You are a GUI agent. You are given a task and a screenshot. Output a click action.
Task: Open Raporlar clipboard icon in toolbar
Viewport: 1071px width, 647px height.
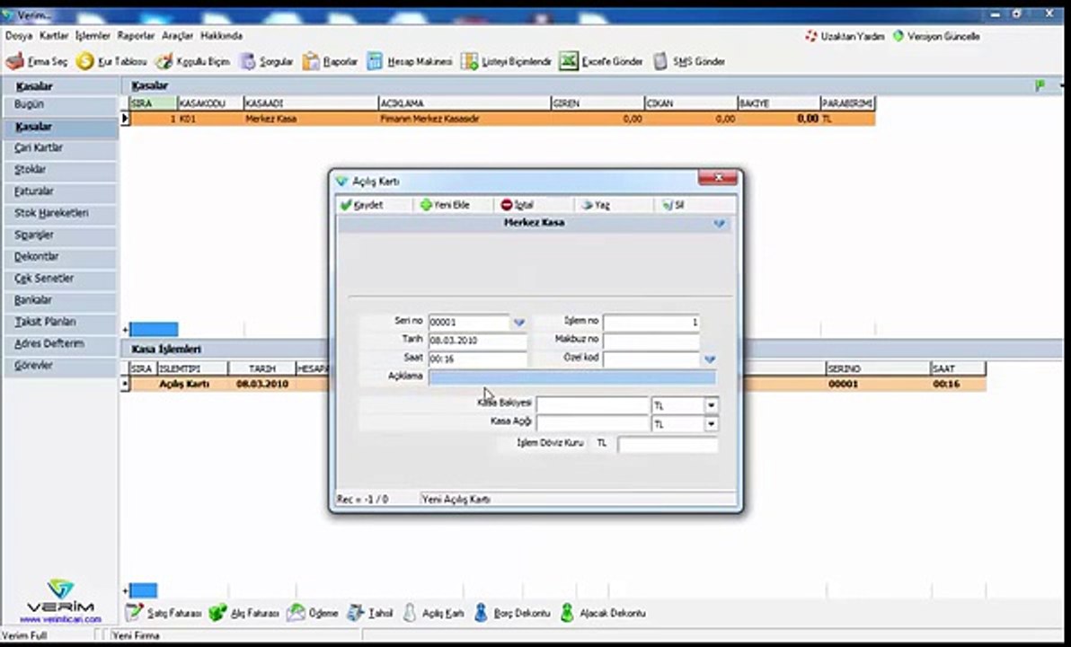pyautogui.click(x=311, y=61)
